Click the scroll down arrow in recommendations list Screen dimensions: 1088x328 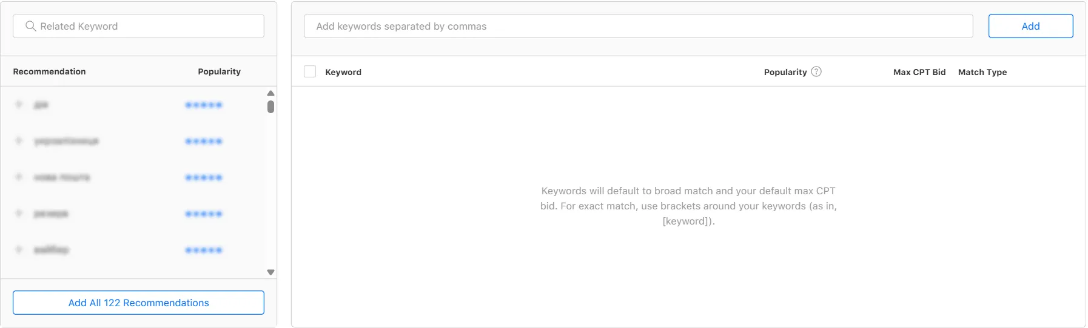270,272
